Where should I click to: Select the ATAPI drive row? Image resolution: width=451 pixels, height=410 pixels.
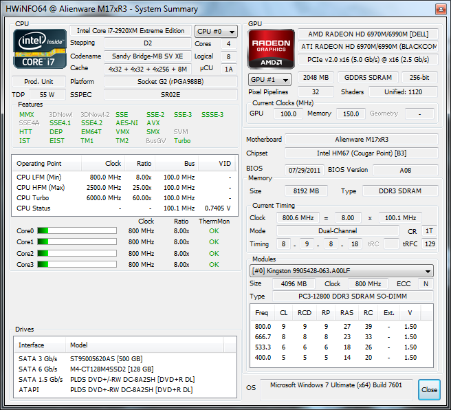tap(125, 390)
